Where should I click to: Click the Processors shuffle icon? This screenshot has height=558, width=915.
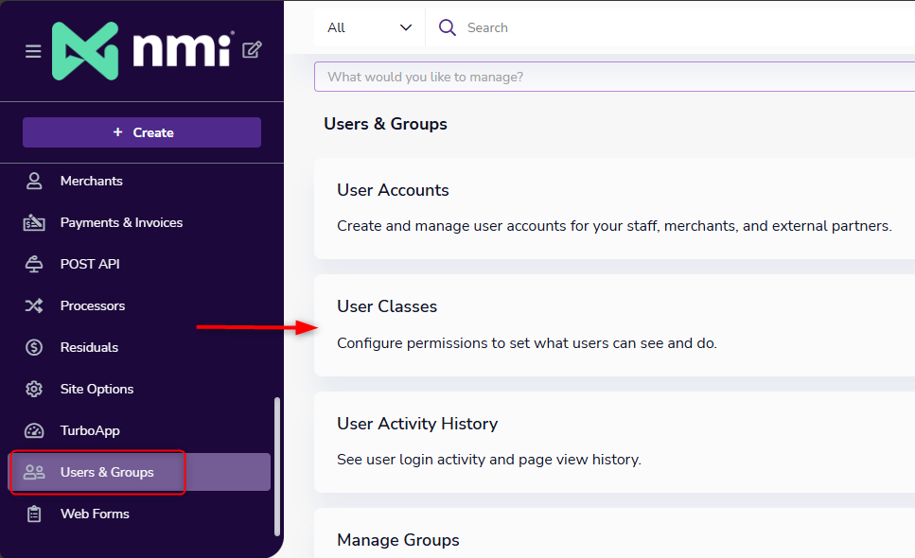[34, 305]
